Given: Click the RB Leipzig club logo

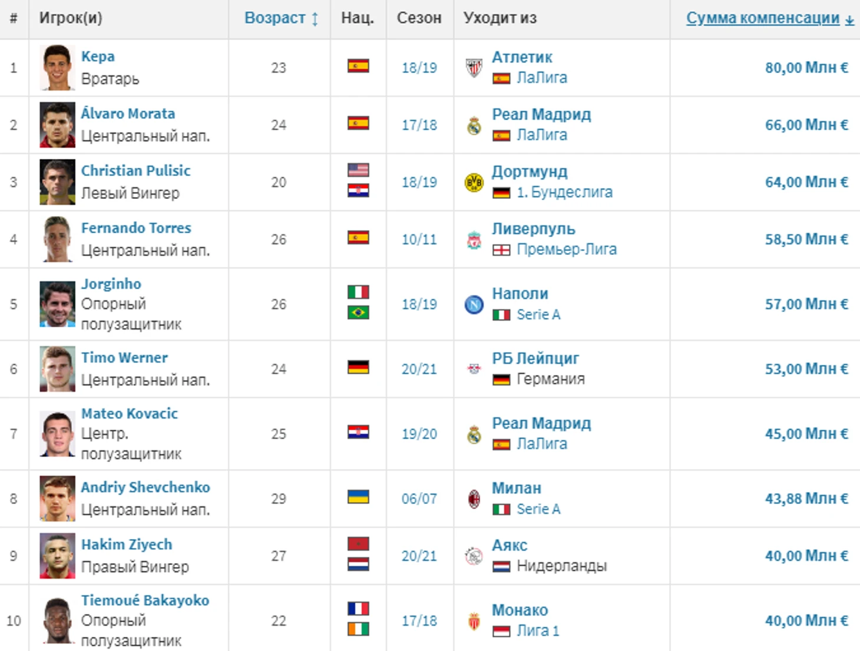Looking at the screenshot, I should tap(474, 369).
